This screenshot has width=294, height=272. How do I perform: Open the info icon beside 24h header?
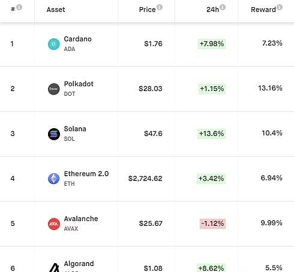[223, 7]
